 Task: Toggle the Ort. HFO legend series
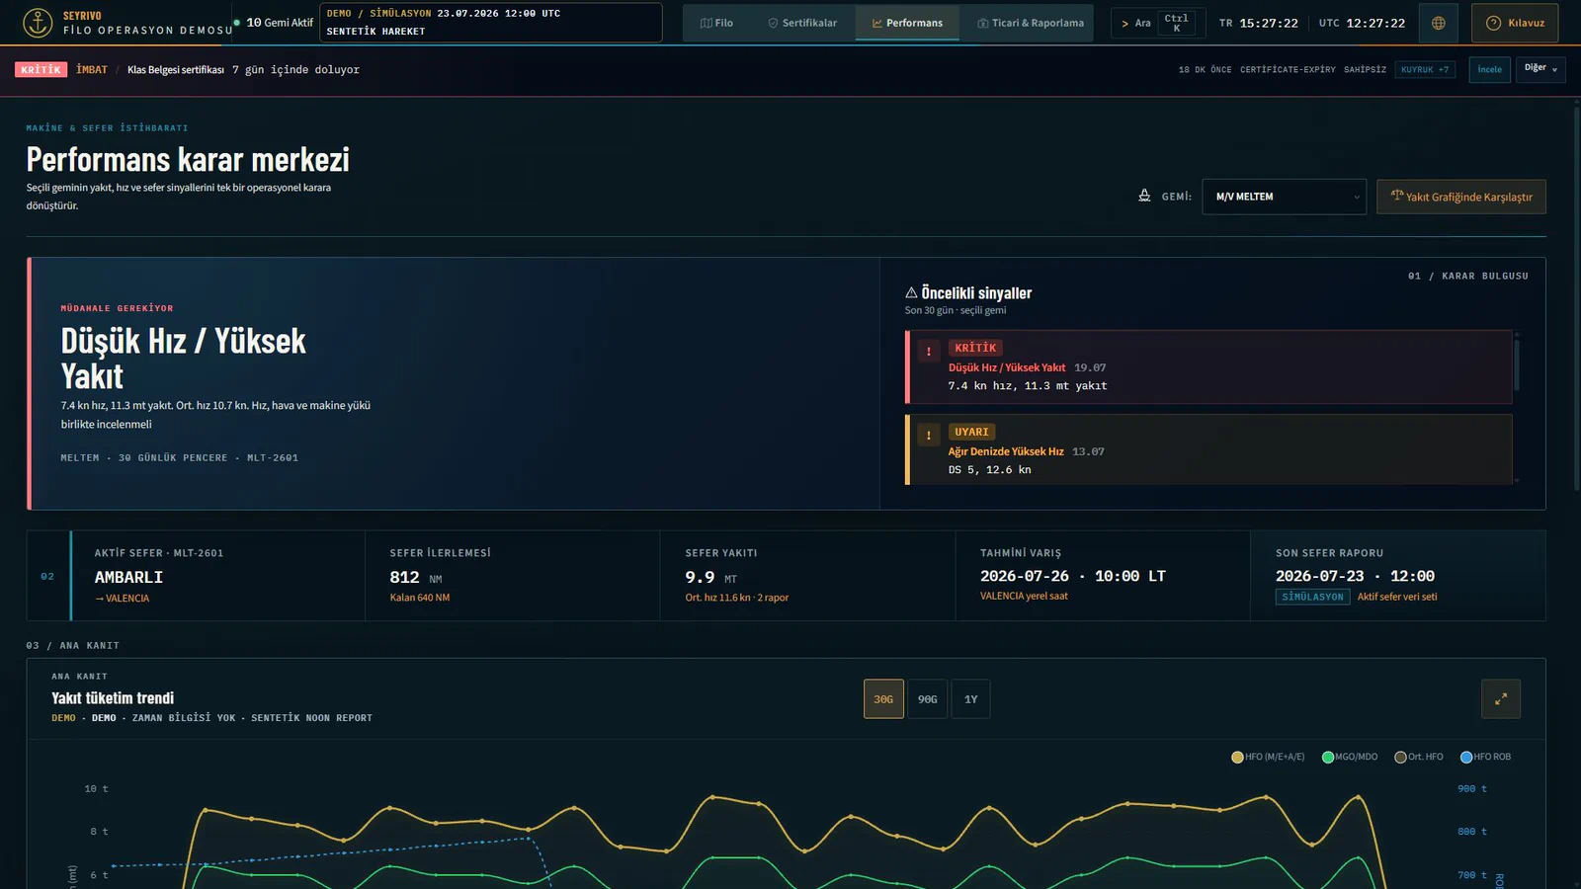1419,757
